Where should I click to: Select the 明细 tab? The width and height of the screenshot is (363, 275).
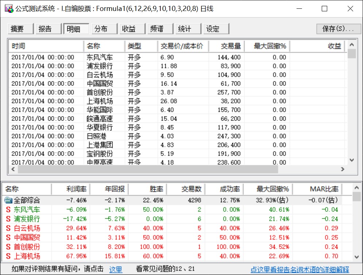[76, 29]
